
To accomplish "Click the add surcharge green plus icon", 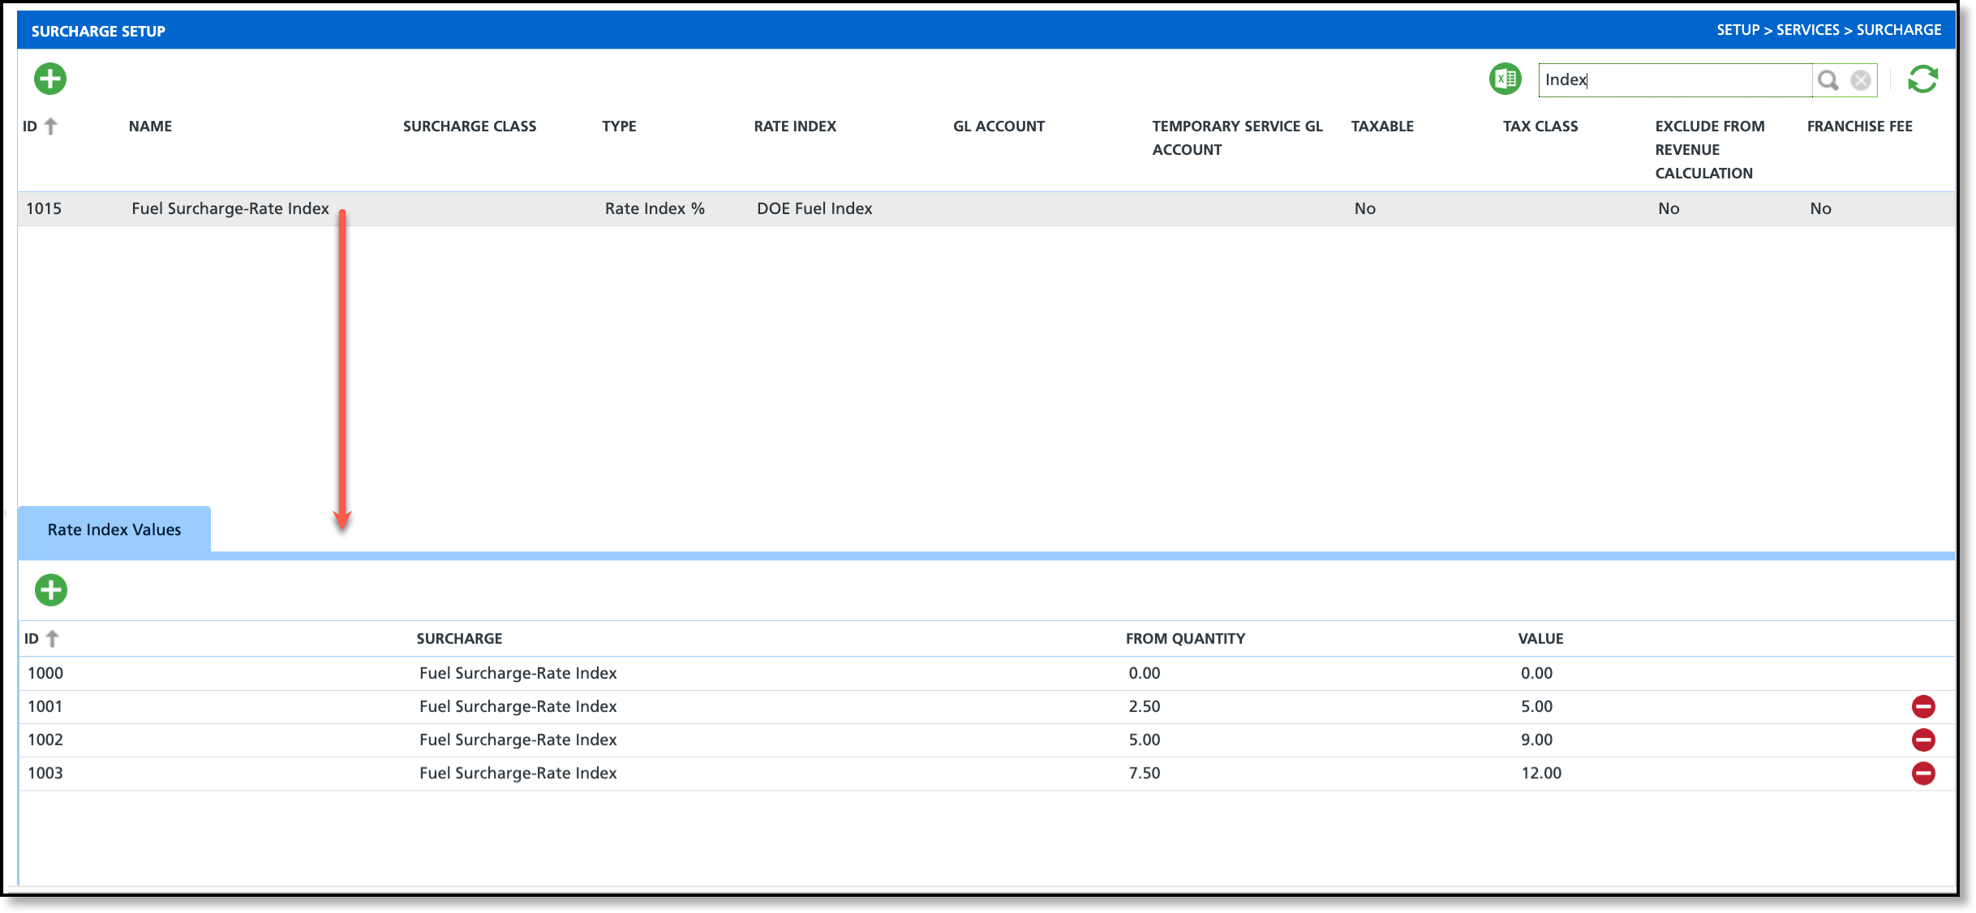I will tap(50, 79).
